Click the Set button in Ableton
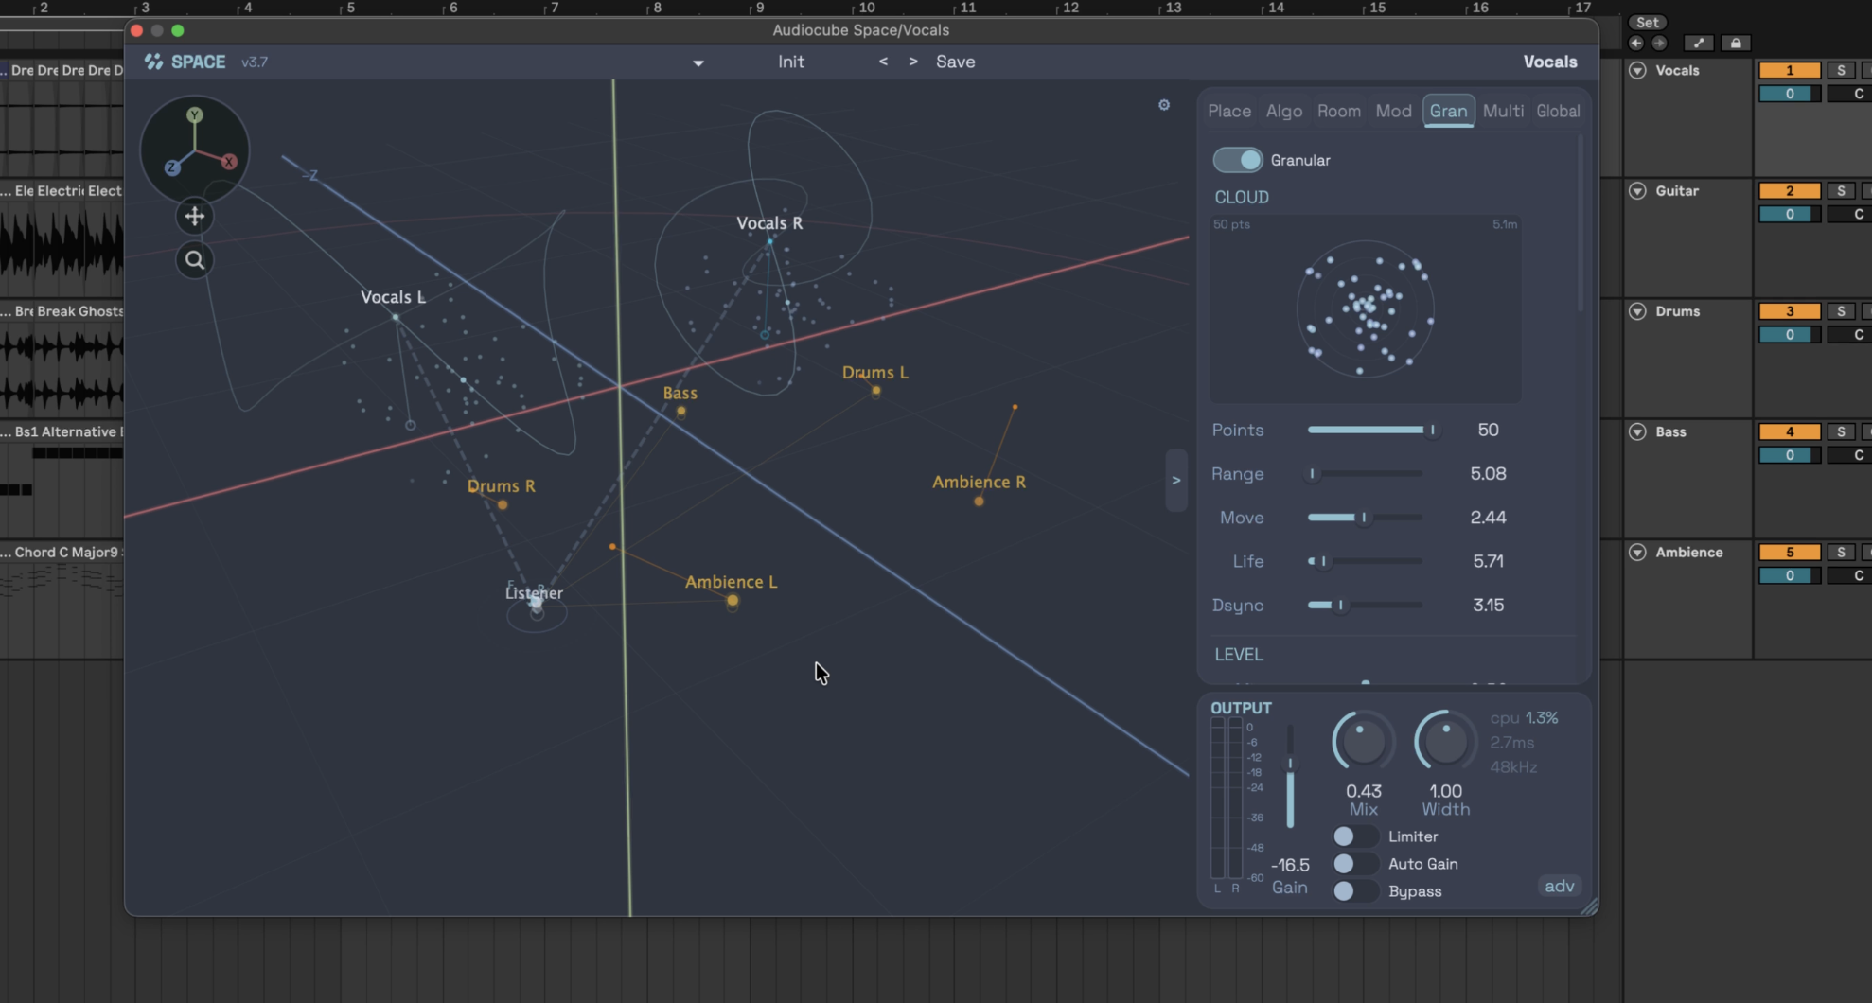This screenshot has height=1003, width=1872. (x=1648, y=23)
